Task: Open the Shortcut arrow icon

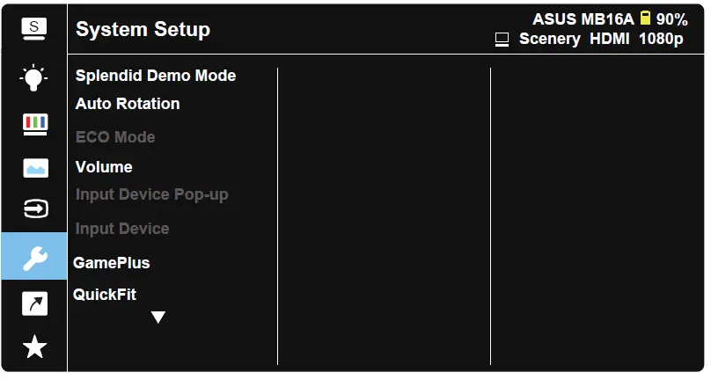Action: [34, 304]
